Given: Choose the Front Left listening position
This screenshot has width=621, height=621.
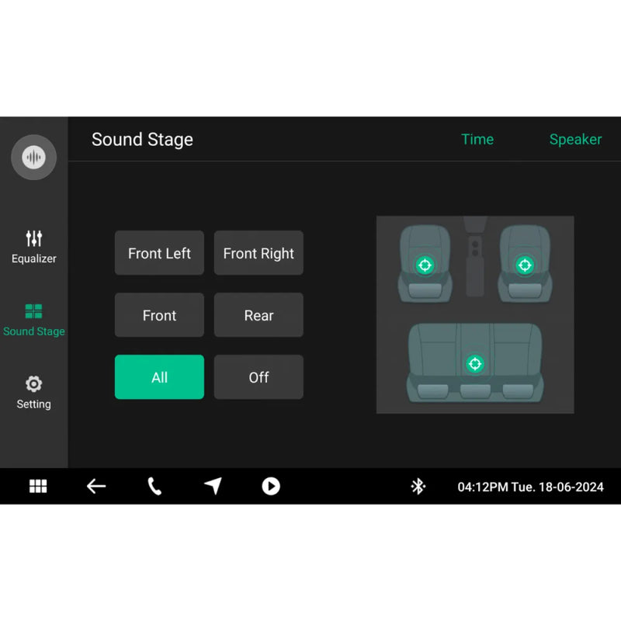Looking at the screenshot, I should click(x=160, y=253).
